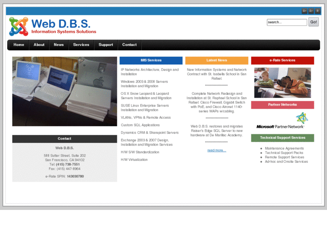Open the Services menu item
Screen dimensions: 327x245
(x=81, y=45)
